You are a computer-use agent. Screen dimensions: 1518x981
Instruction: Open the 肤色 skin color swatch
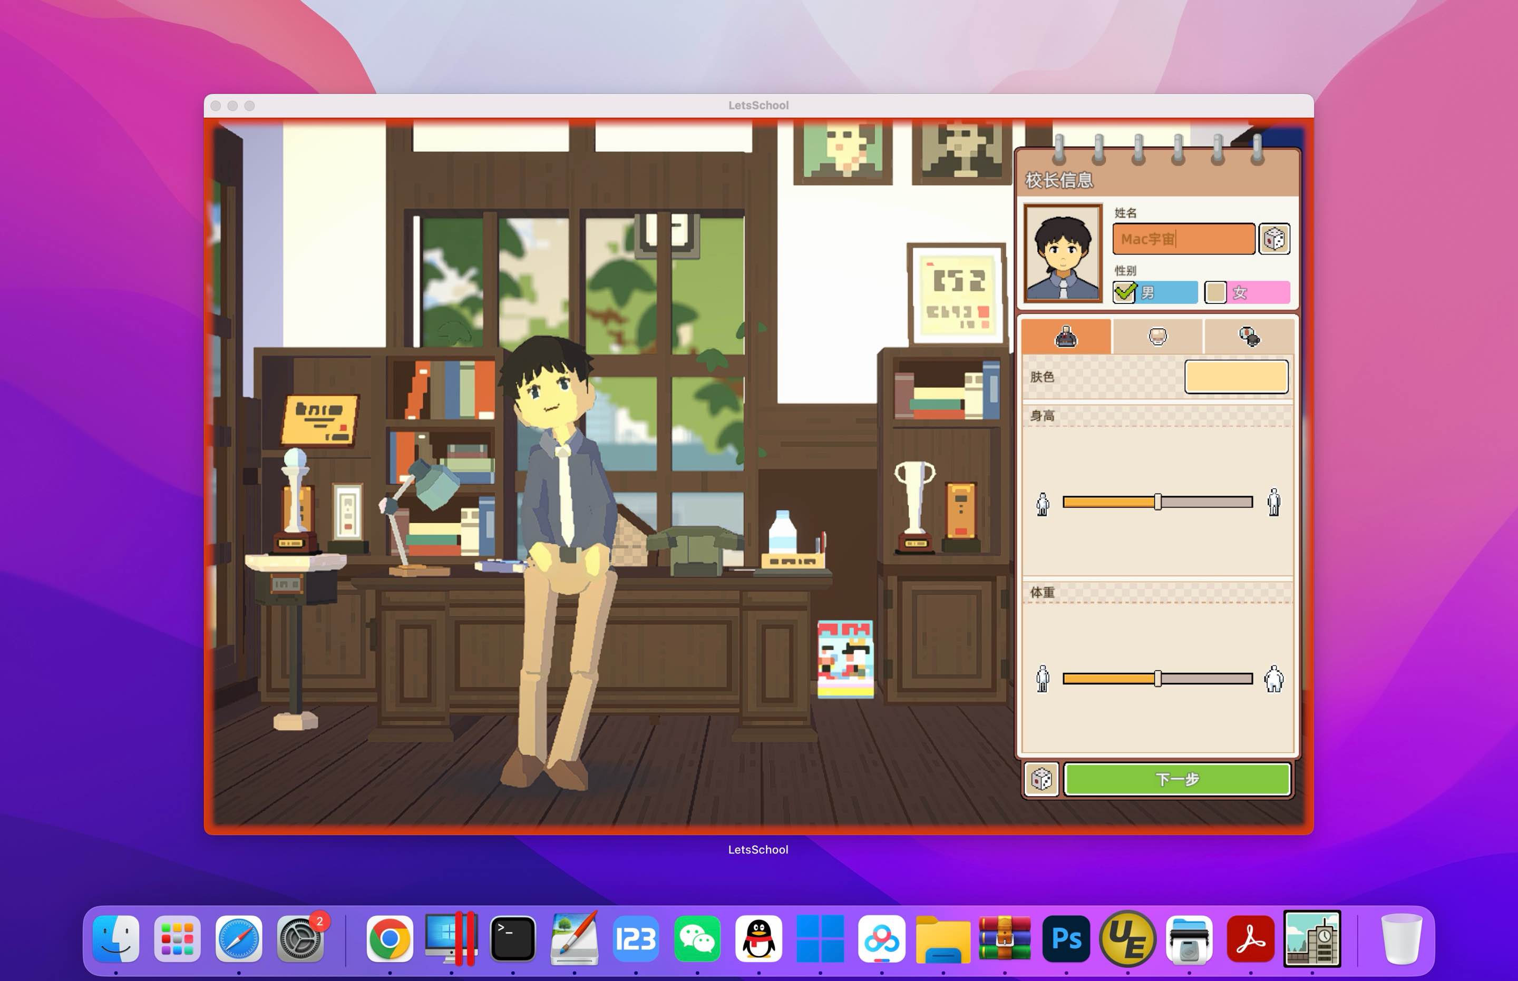(x=1237, y=377)
